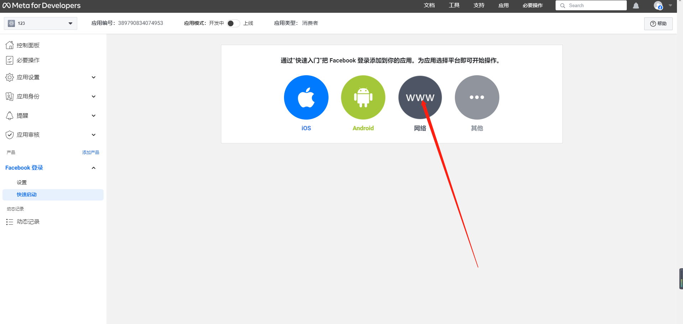Open 必要操作 in top navigation
This screenshot has width=683, height=324.
[533, 5]
